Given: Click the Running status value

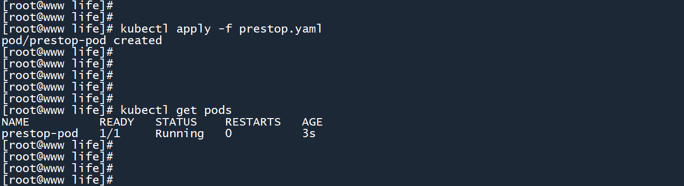Looking at the screenshot, I should (x=179, y=133).
